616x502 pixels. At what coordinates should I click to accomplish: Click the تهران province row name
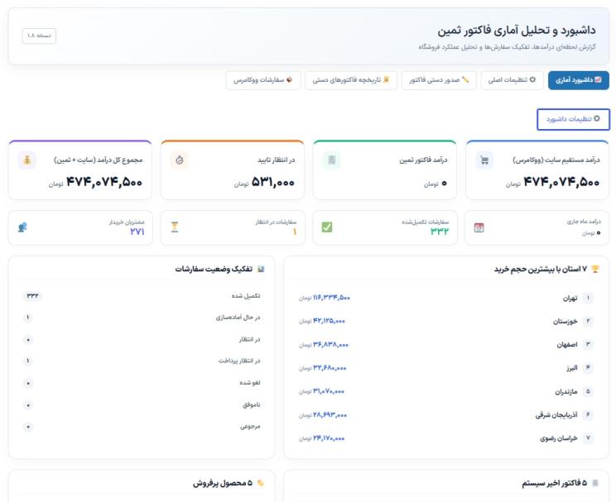(570, 299)
